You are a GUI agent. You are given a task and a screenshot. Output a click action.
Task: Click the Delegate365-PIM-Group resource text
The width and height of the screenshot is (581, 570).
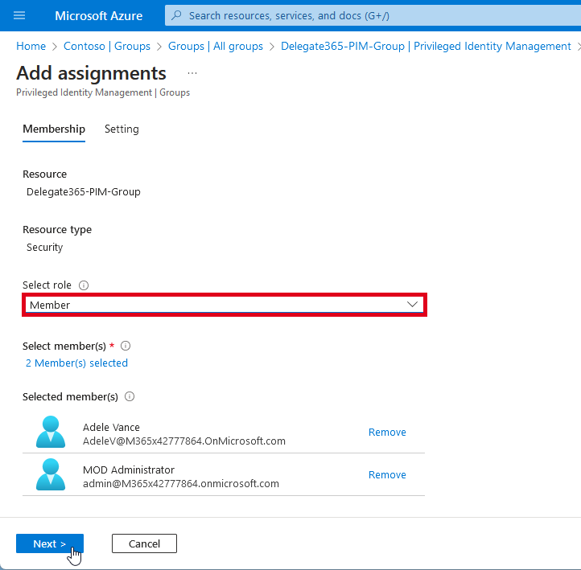click(84, 192)
